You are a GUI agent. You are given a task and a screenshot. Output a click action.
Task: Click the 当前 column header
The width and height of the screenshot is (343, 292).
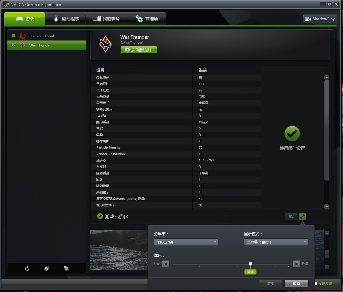203,70
